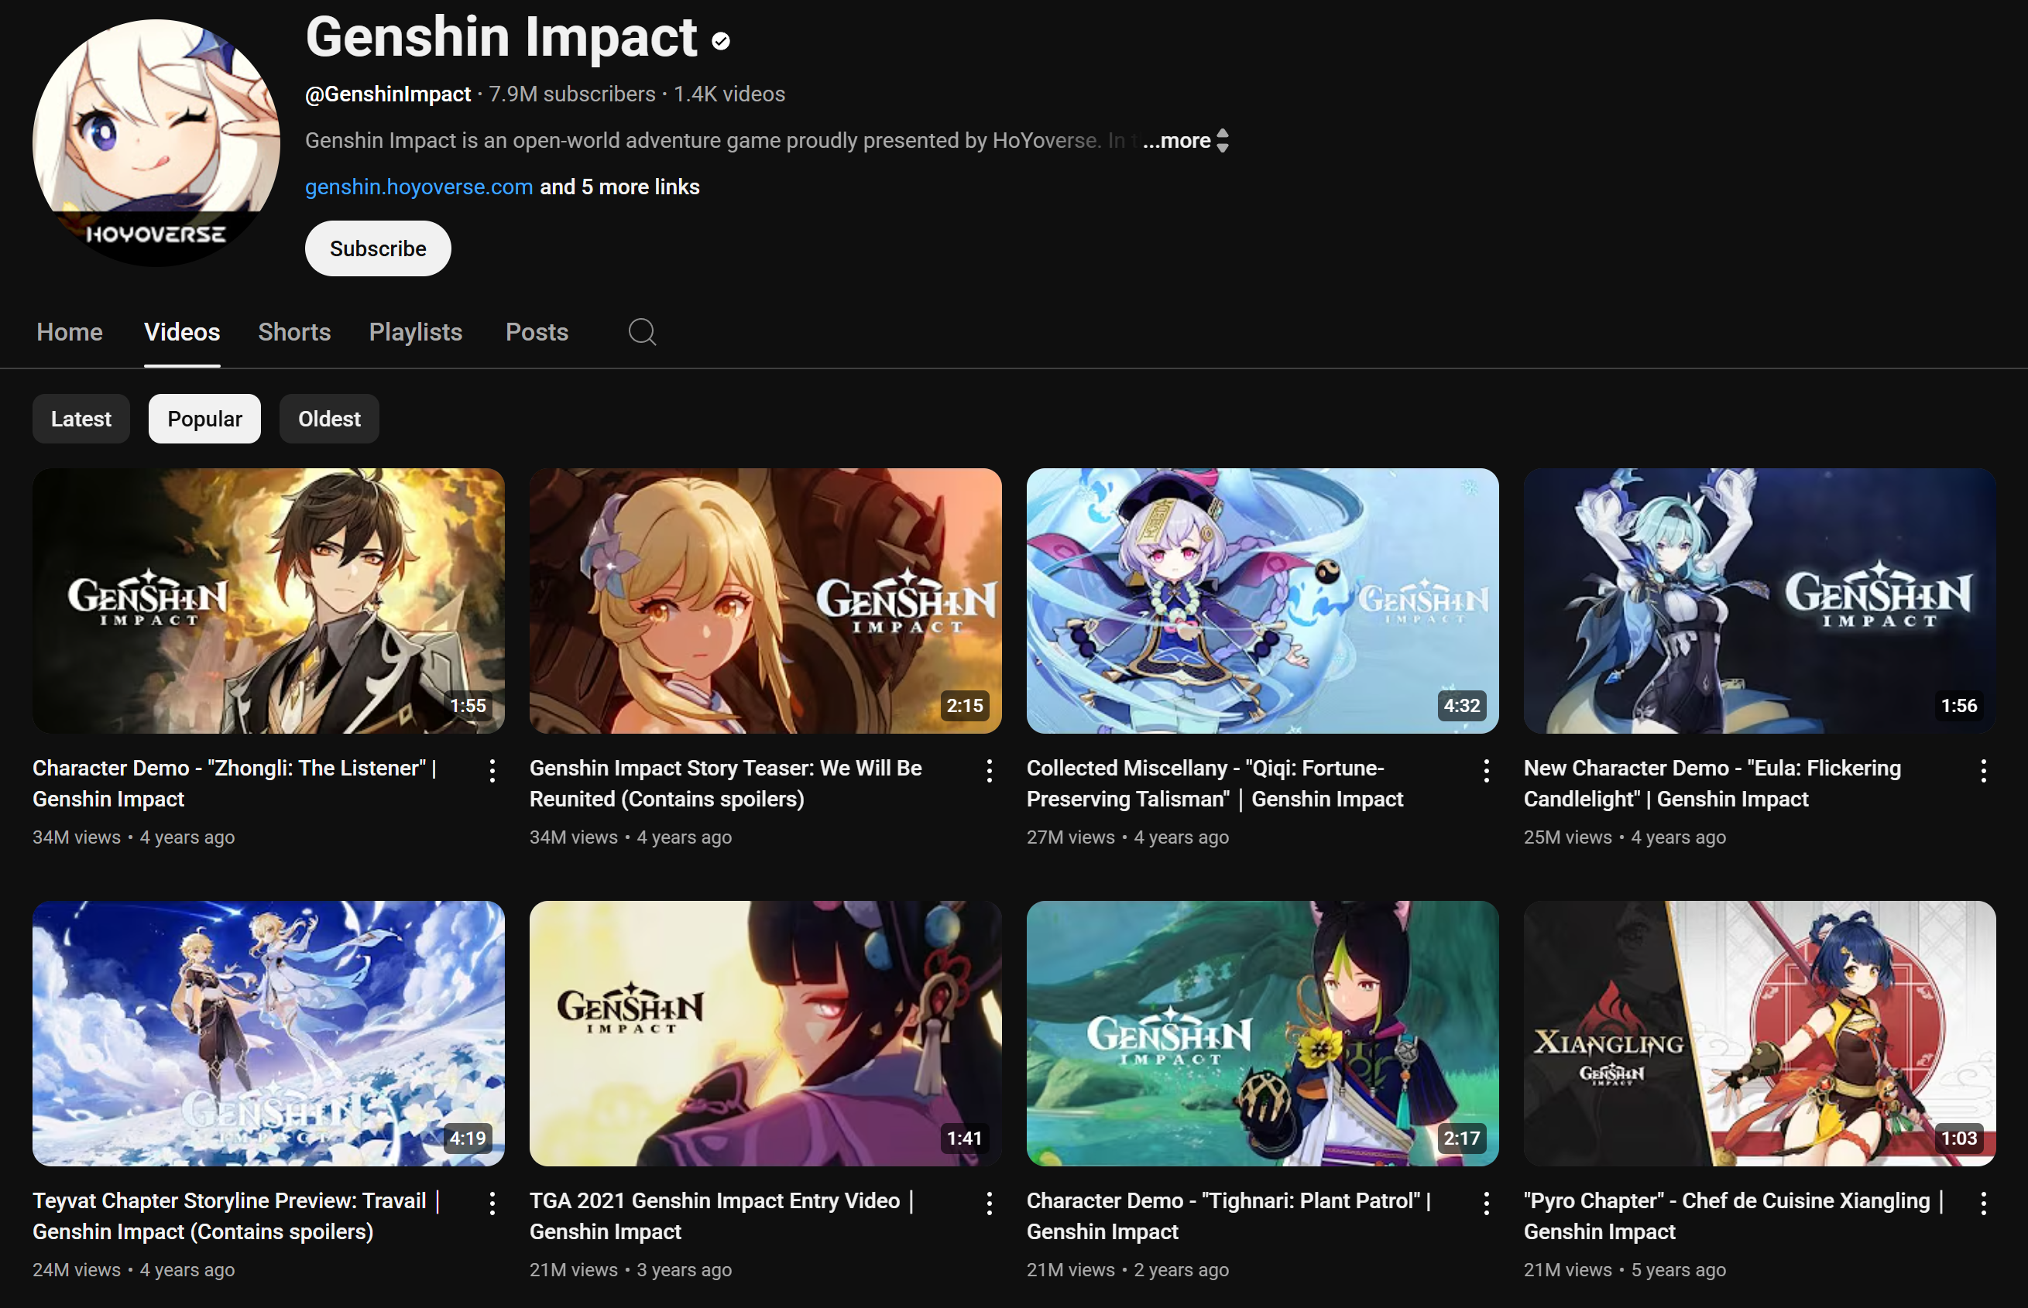Play the Travail thumbnail with 4:19 duration

point(269,1034)
